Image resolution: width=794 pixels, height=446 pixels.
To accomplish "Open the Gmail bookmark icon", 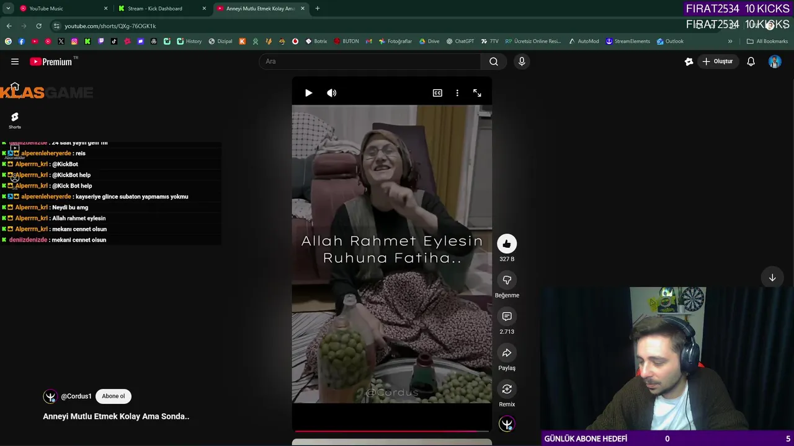I will pos(368,42).
